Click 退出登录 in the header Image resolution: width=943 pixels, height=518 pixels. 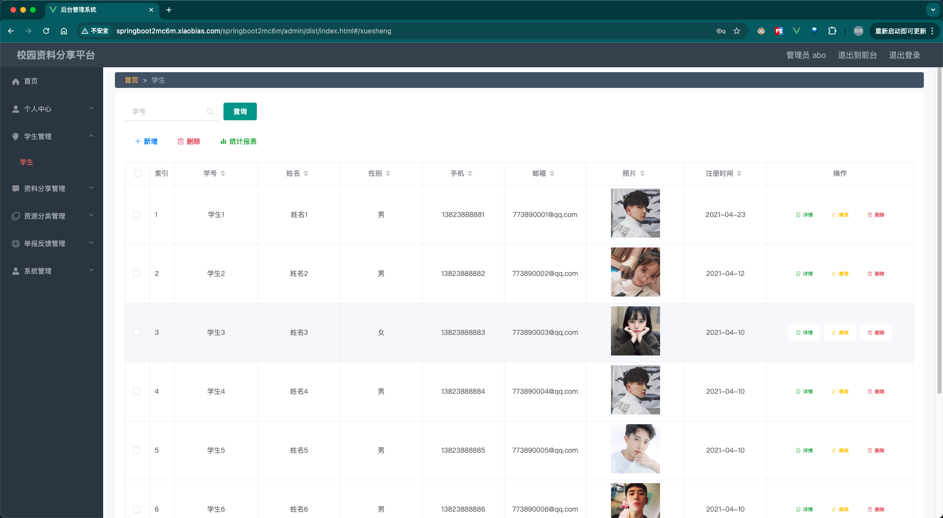pyautogui.click(x=905, y=55)
